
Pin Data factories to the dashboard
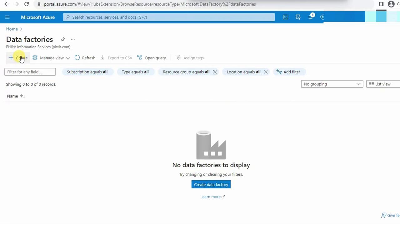(x=63, y=39)
